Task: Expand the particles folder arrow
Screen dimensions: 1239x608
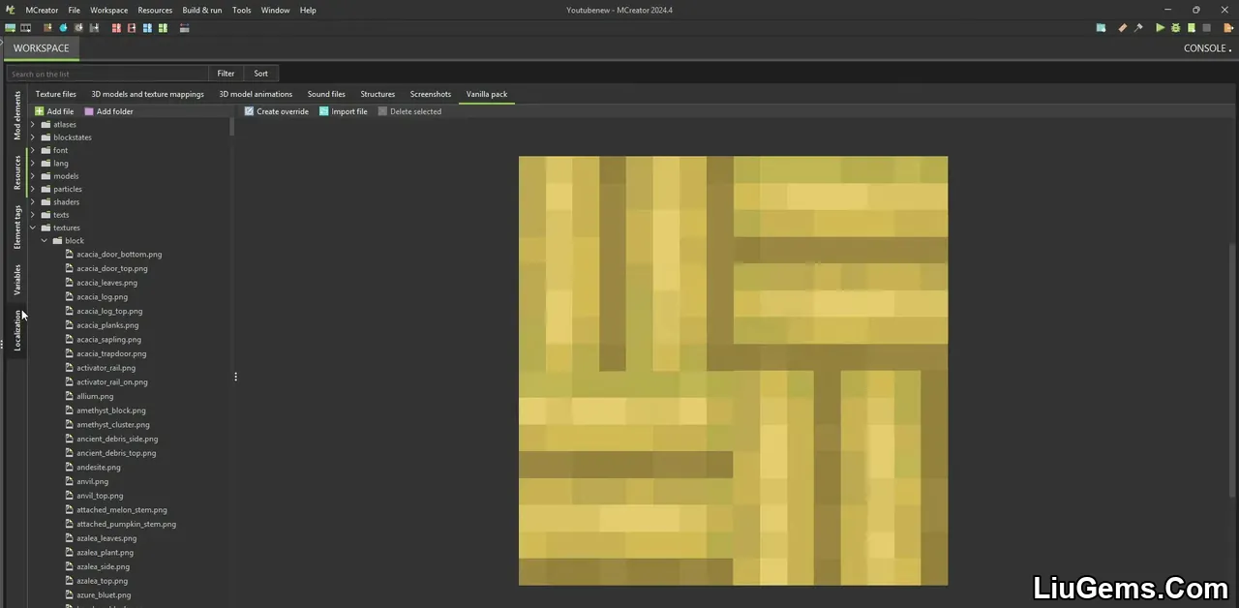Action: pos(33,189)
